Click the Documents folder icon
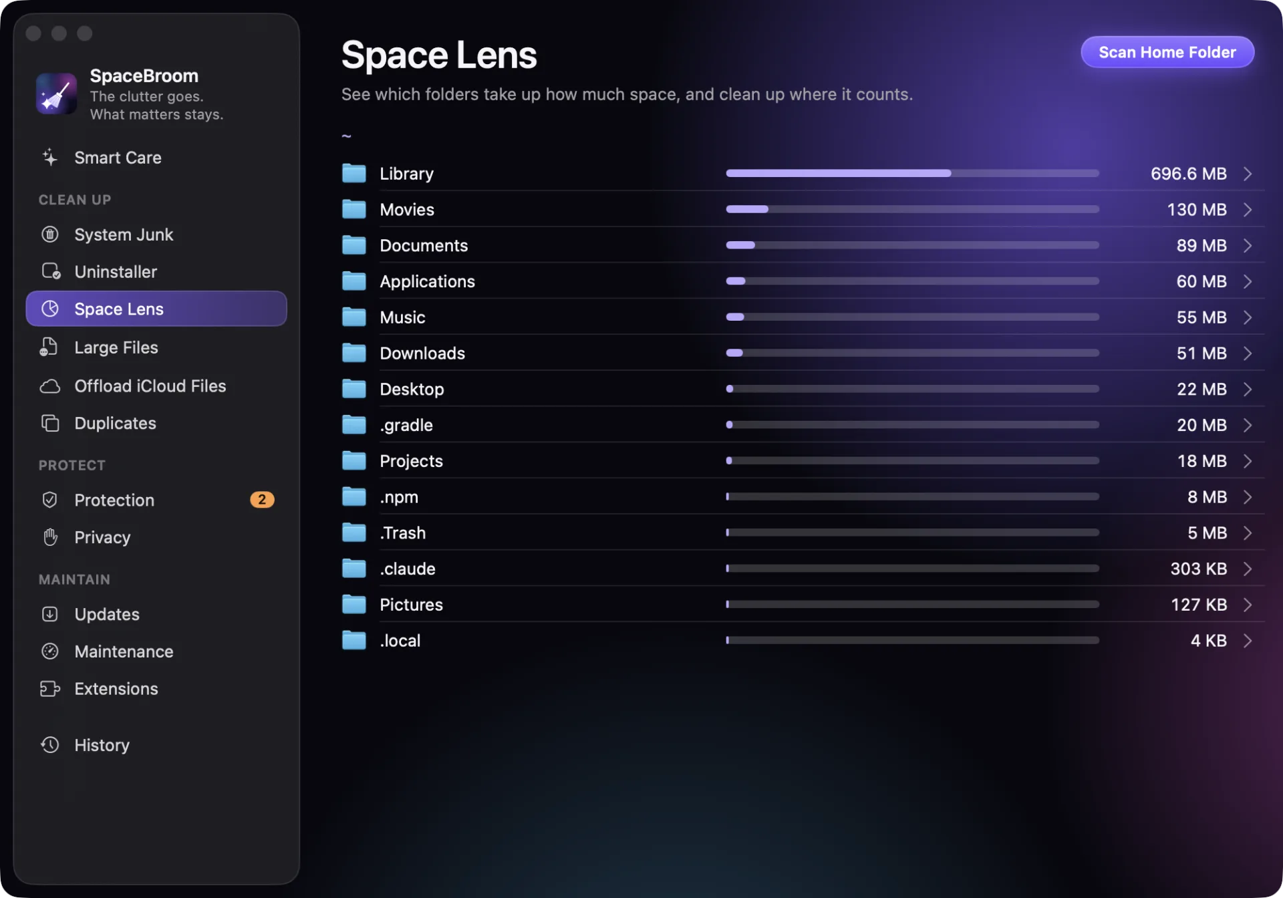This screenshot has width=1283, height=898. point(354,245)
